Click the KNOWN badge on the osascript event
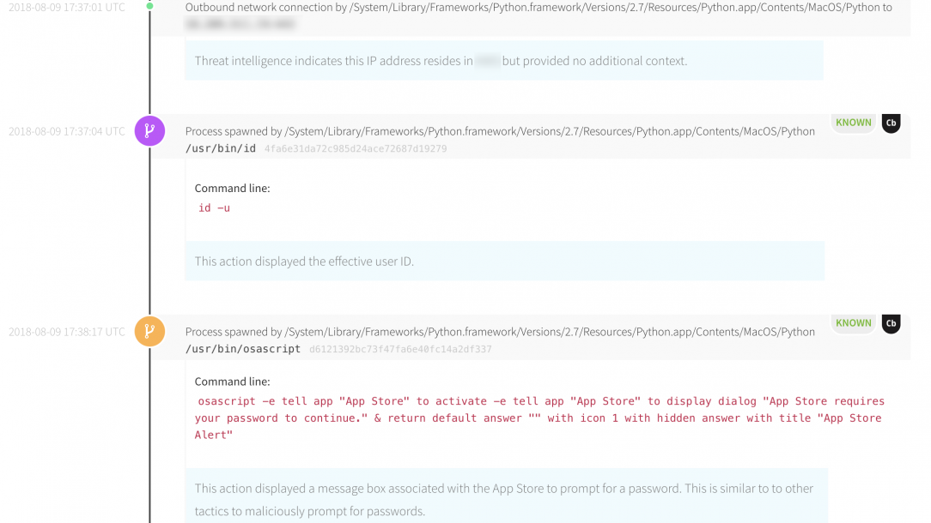 853,323
